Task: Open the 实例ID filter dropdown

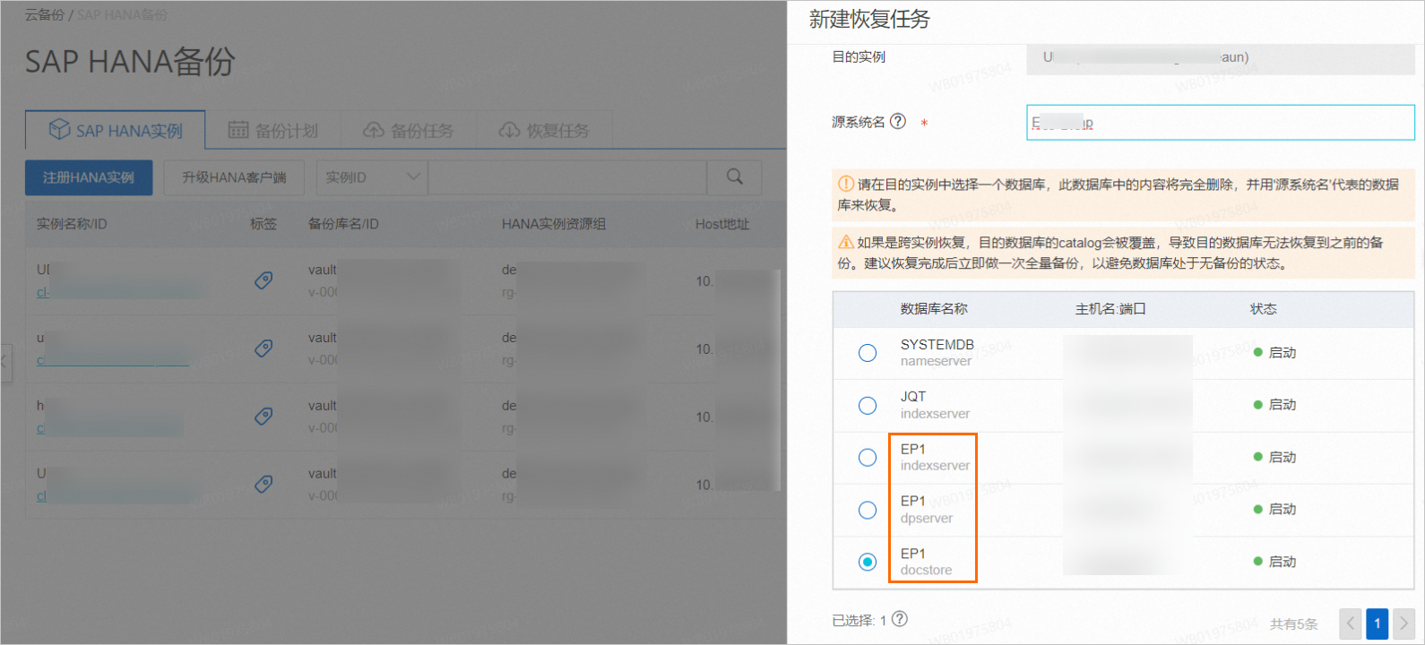Action: pos(372,177)
